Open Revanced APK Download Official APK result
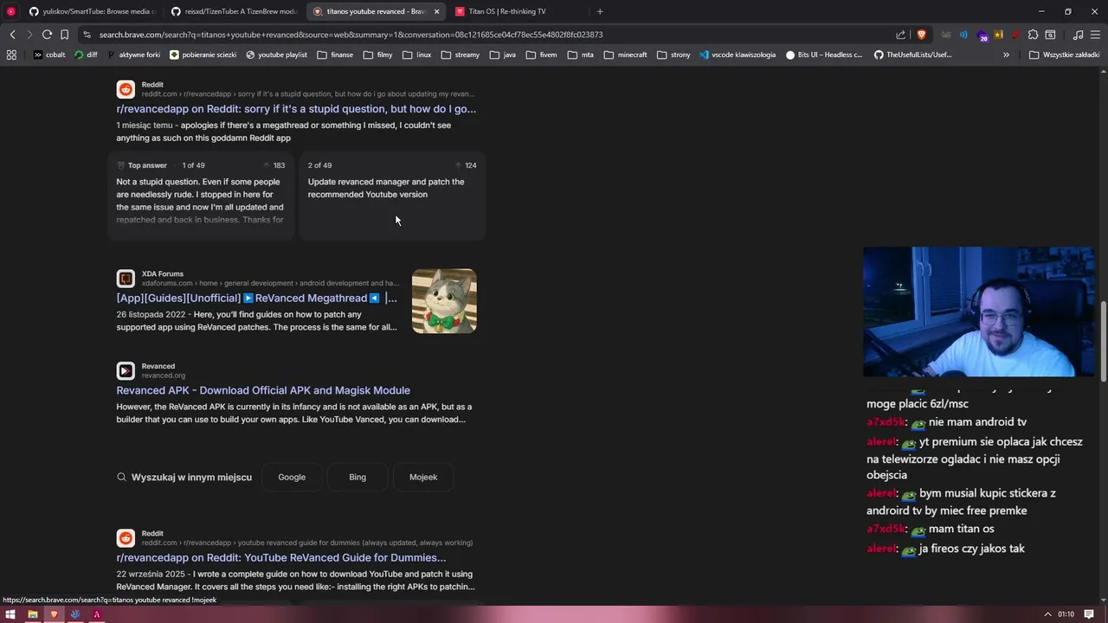Image resolution: width=1108 pixels, height=623 pixels. click(x=263, y=390)
